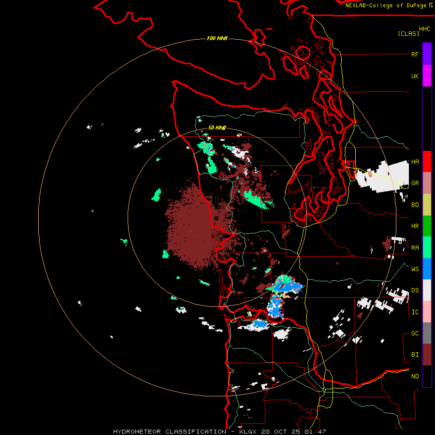This screenshot has height=435, width=435.
Task: Click the RA legend label
Action: click(415, 248)
